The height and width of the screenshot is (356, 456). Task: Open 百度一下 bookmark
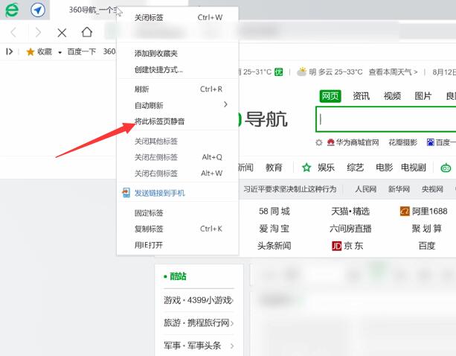tap(81, 51)
